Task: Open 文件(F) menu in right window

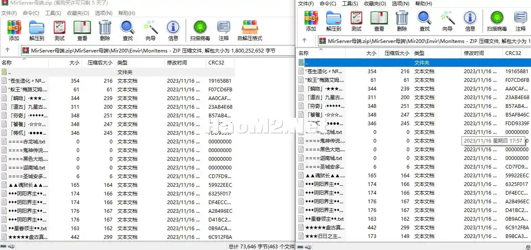Action: (x=306, y=3)
